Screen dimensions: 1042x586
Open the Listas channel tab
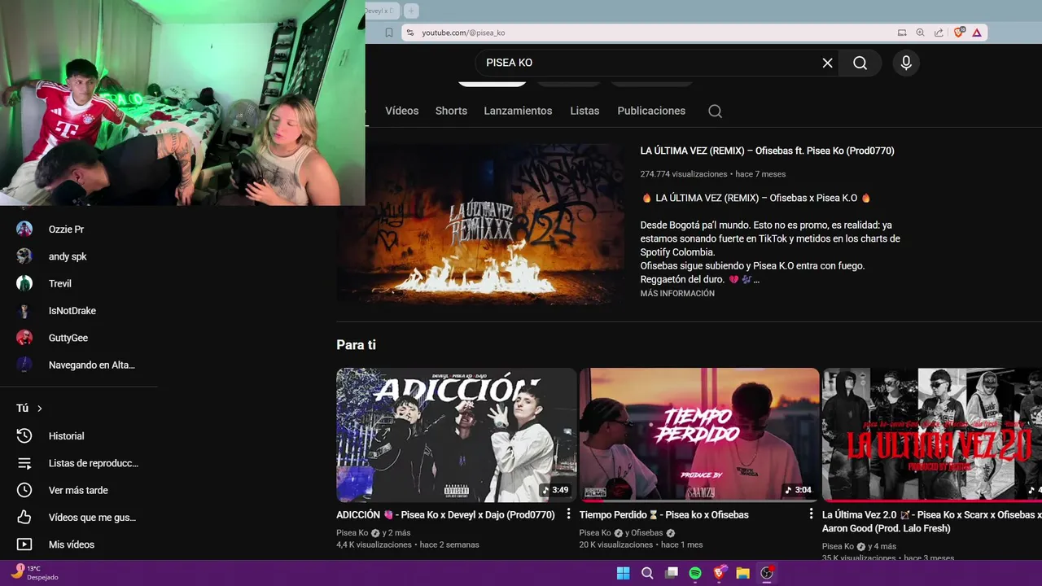click(x=584, y=111)
